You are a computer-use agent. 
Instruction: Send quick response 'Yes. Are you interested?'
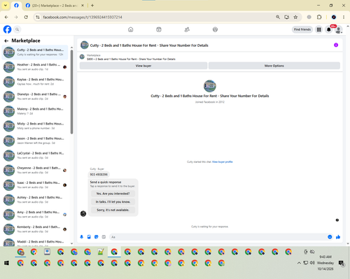coord(113,194)
